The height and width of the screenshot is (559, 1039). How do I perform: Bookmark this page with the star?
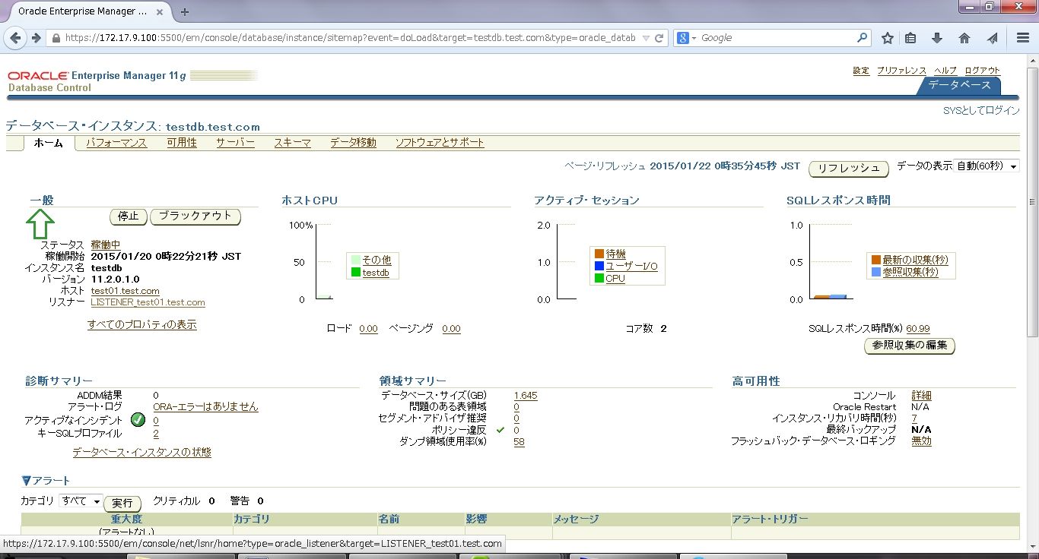point(887,38)
